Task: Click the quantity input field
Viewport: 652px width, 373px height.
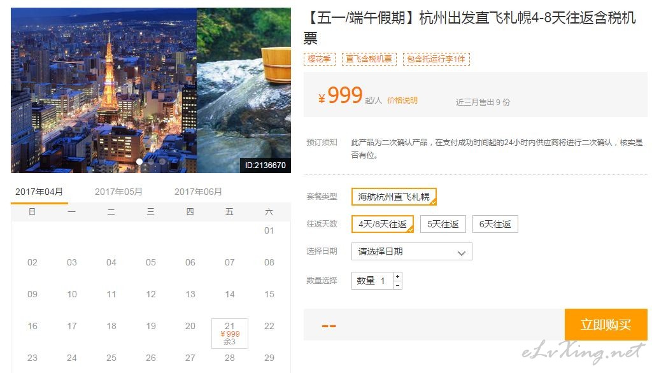Action: (x=372, y=281)
